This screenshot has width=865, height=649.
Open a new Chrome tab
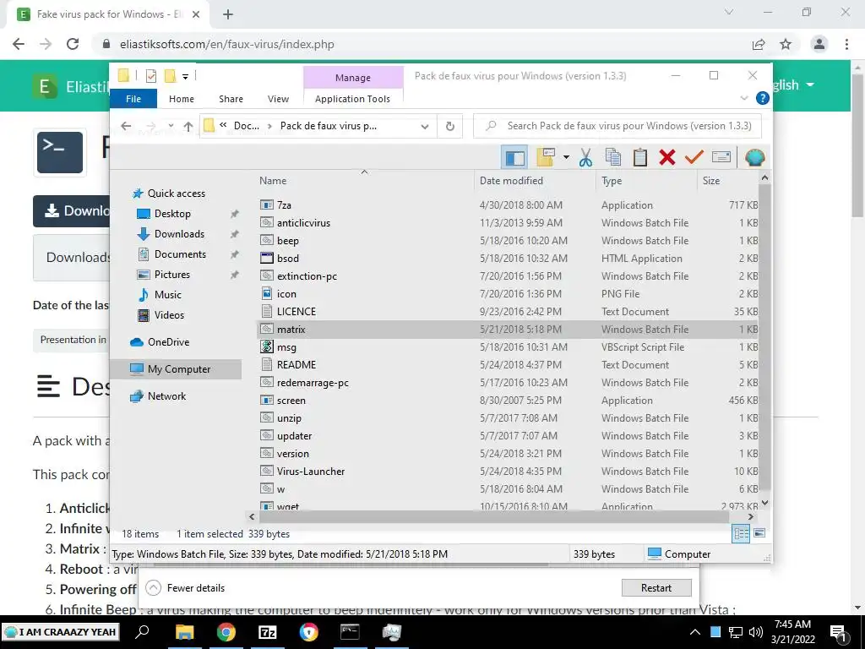pyautogui.click(x=228, y=14)
